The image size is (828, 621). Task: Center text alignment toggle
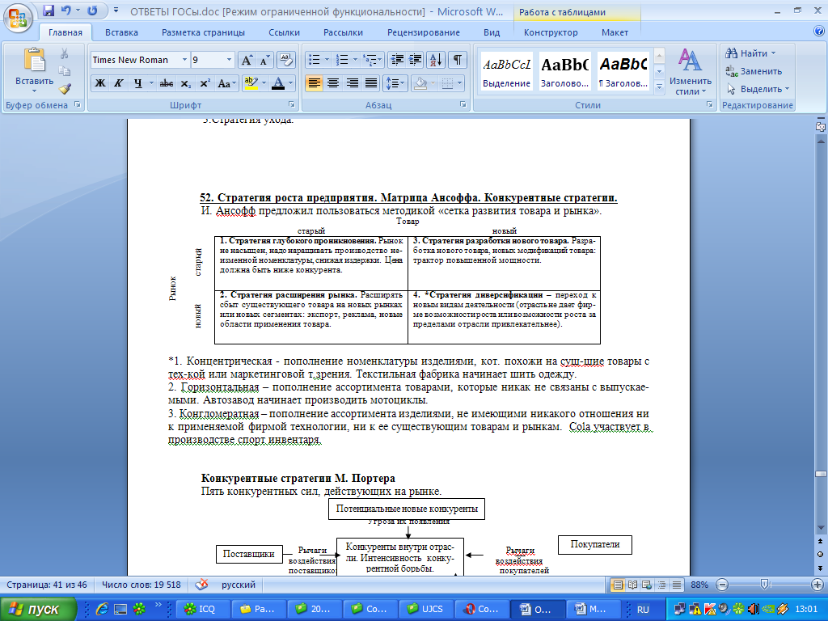point(333,83)
